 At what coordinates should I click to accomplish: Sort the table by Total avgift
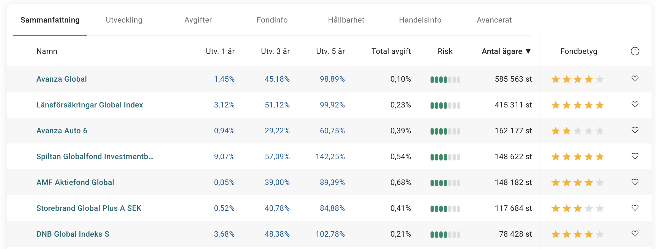point(391,51)
